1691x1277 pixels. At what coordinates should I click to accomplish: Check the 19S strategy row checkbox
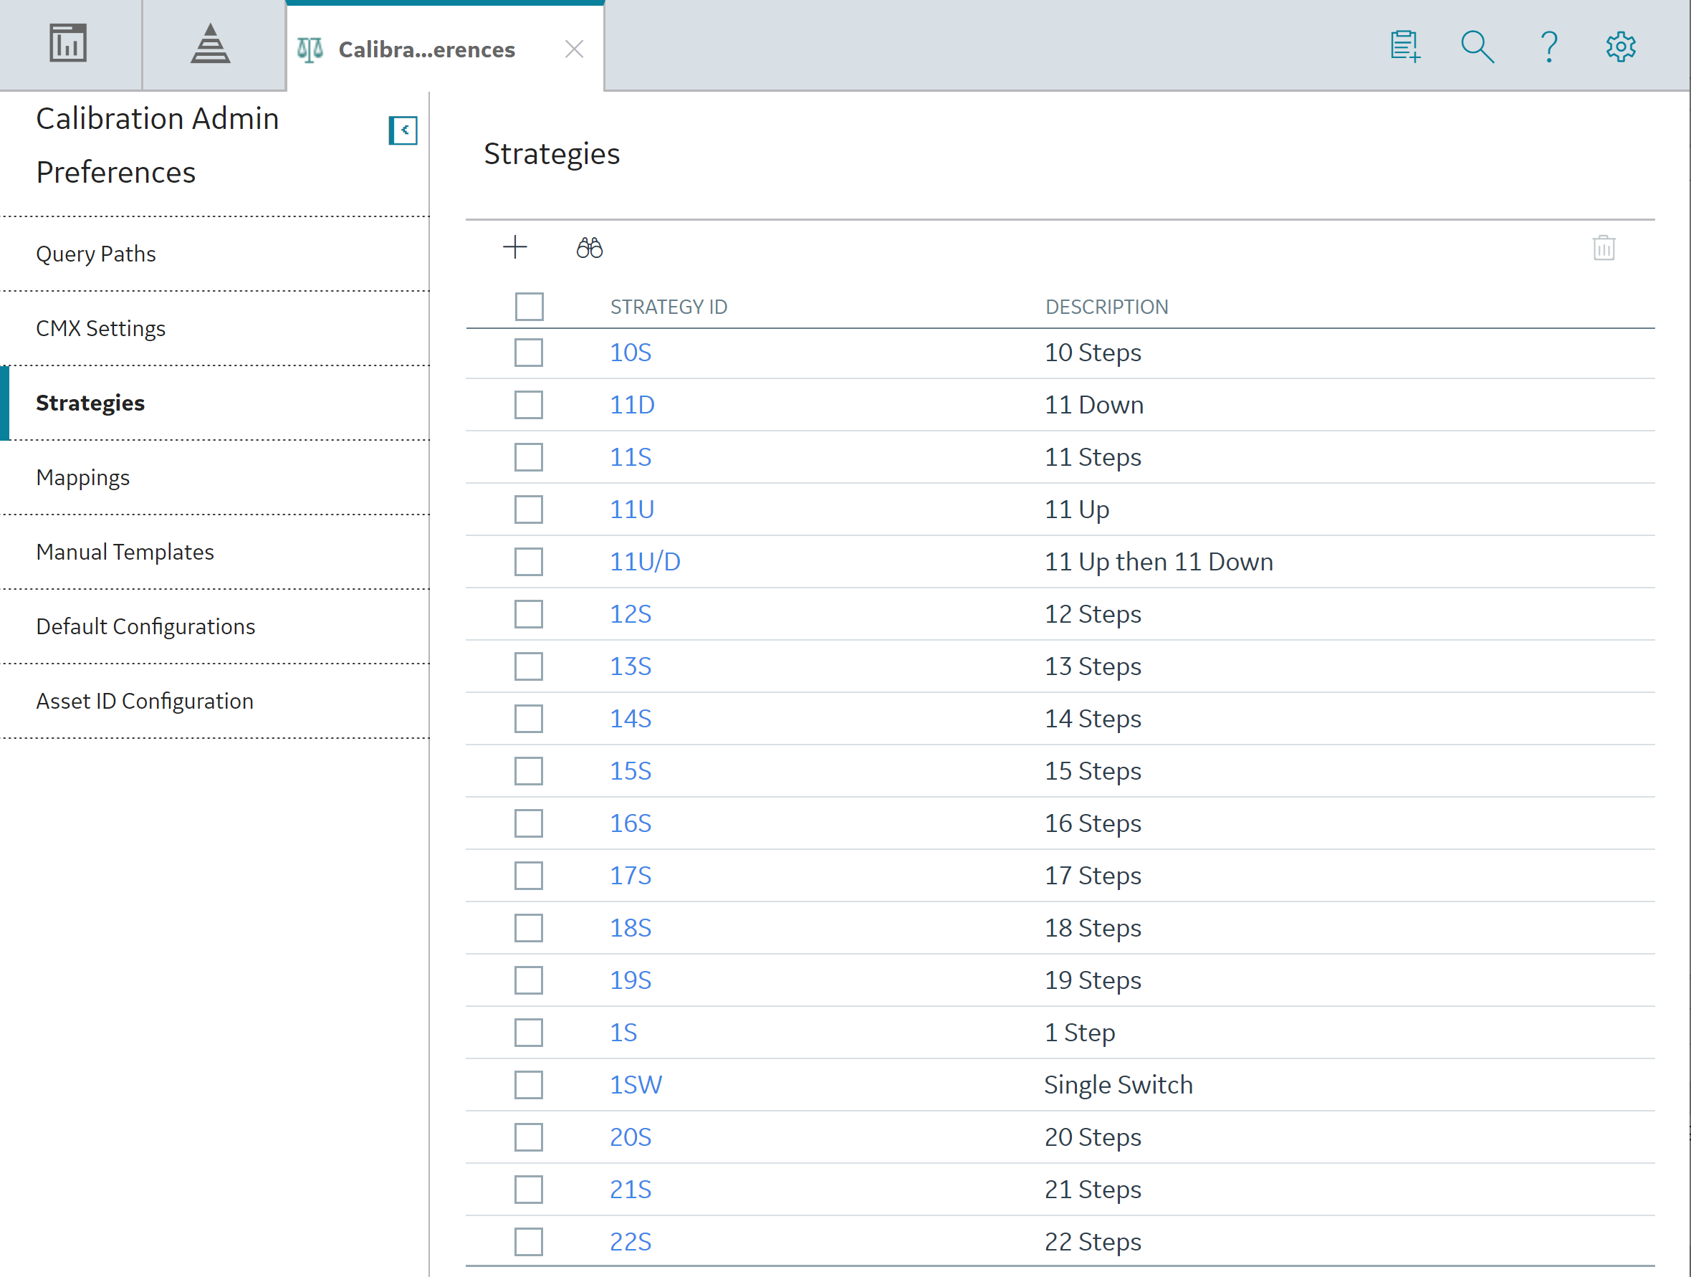529,980
